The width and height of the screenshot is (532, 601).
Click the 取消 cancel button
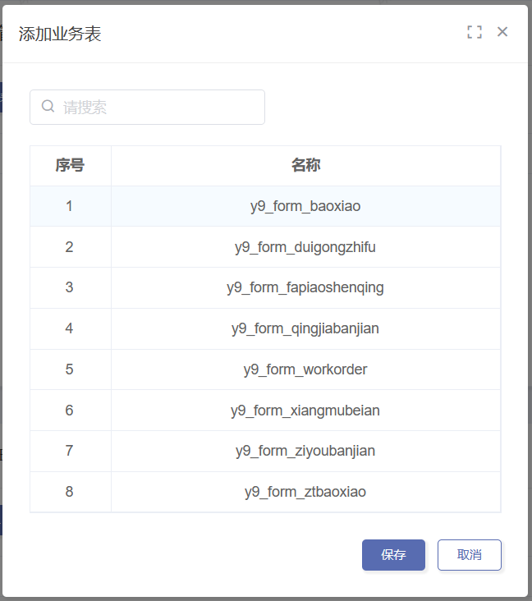point(469,555)
